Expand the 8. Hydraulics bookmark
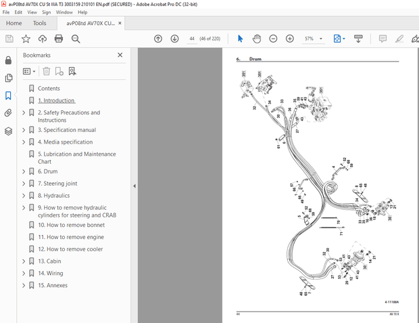 (x=24, y=196)
